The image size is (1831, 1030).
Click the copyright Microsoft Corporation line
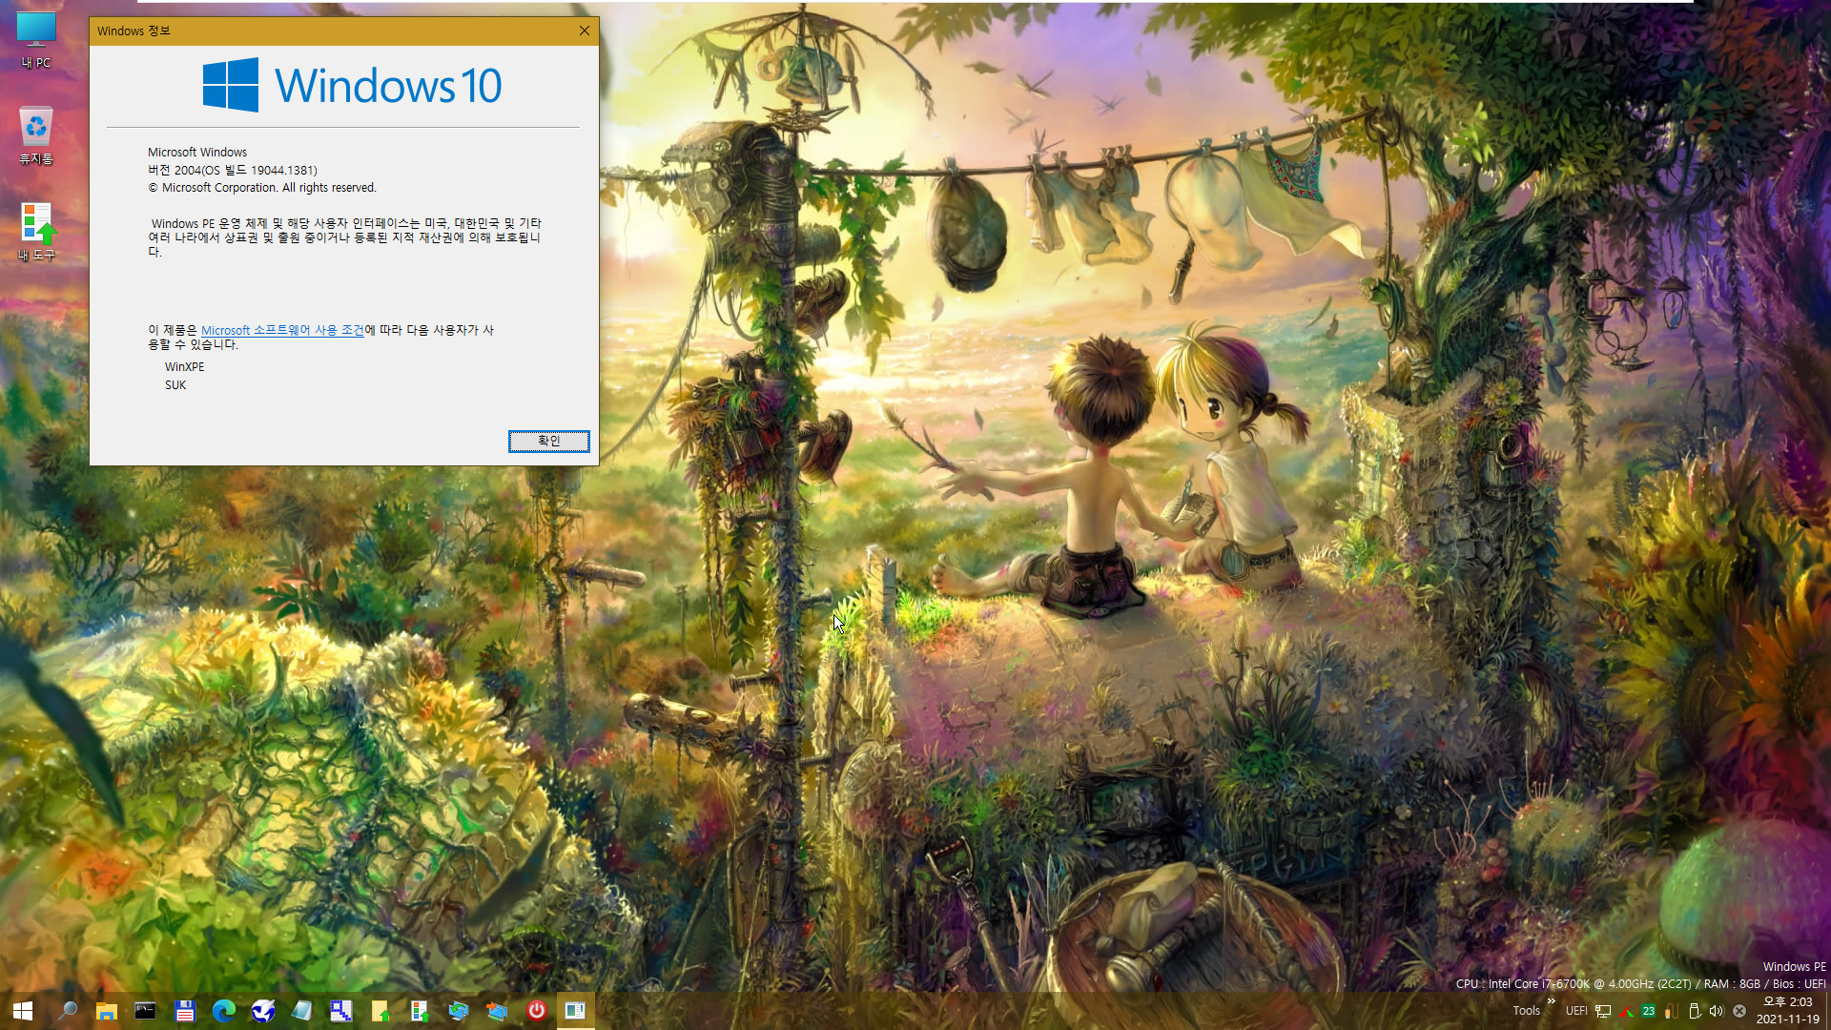[x=262, y=188]
